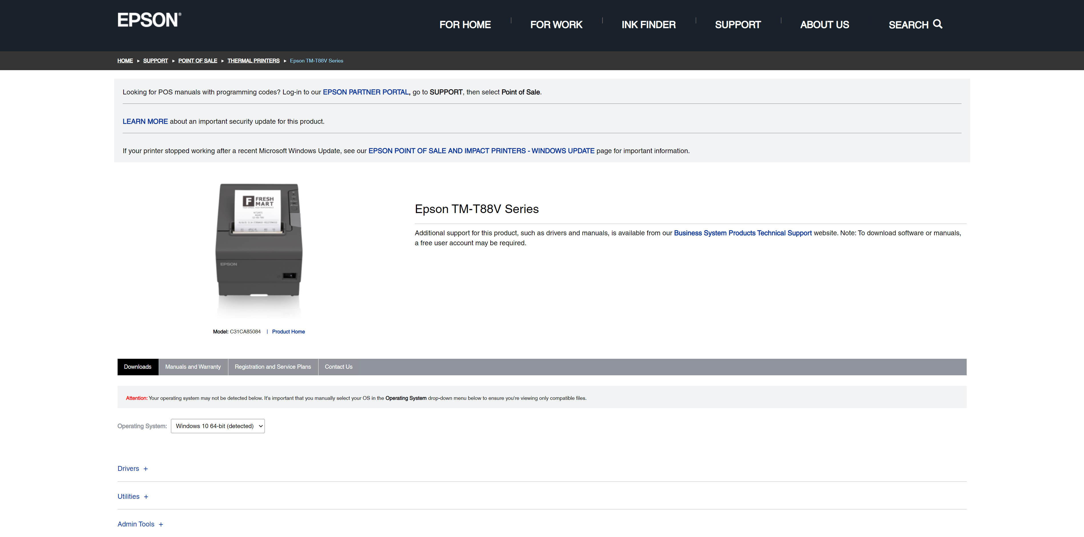Open the Operating System dropdown
The height and width of the screenshot is (537, 1084).
coord(217,426)
